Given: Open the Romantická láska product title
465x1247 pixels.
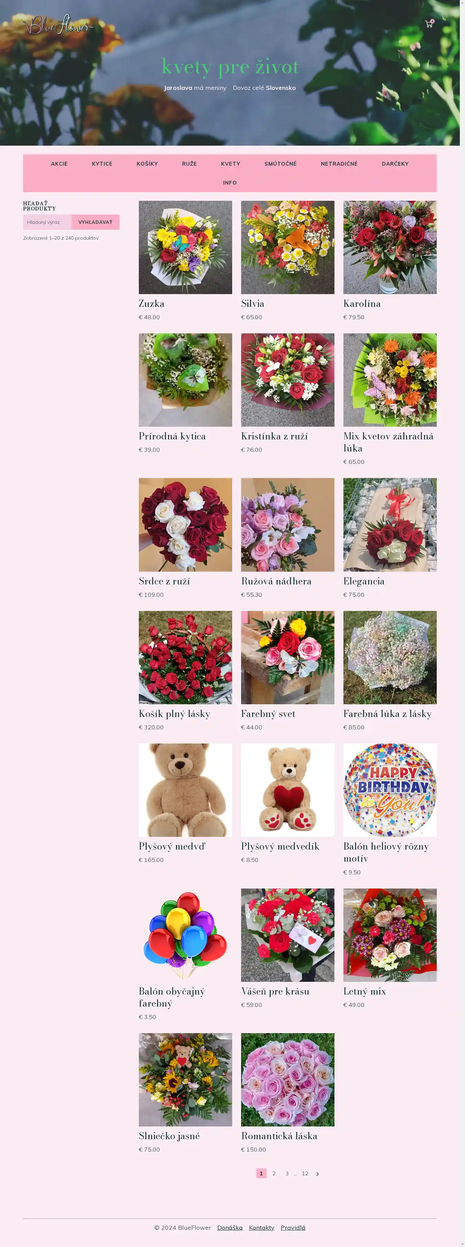Looking at the screenshot, I should [279, 1136].
